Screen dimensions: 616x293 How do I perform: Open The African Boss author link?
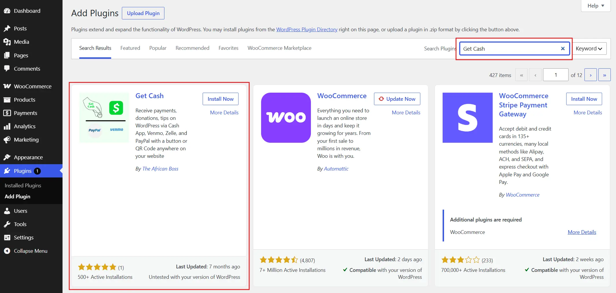(160, 169)
